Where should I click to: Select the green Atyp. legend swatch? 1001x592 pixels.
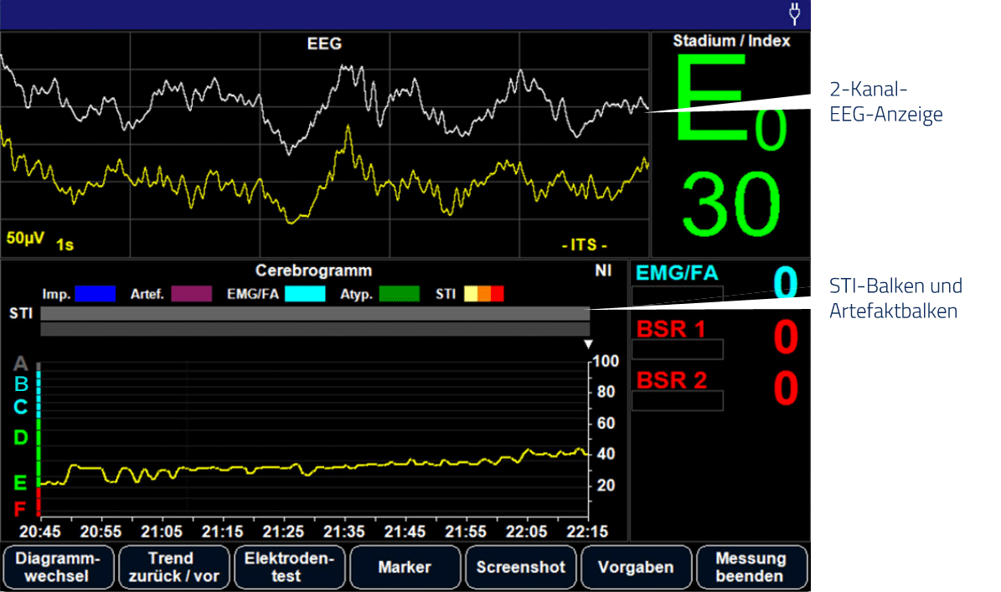coord(400,294)
